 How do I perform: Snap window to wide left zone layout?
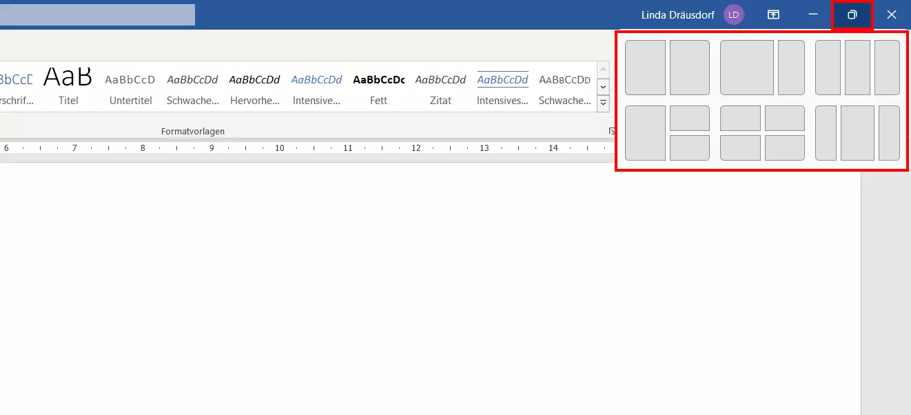tap(747, 68)
